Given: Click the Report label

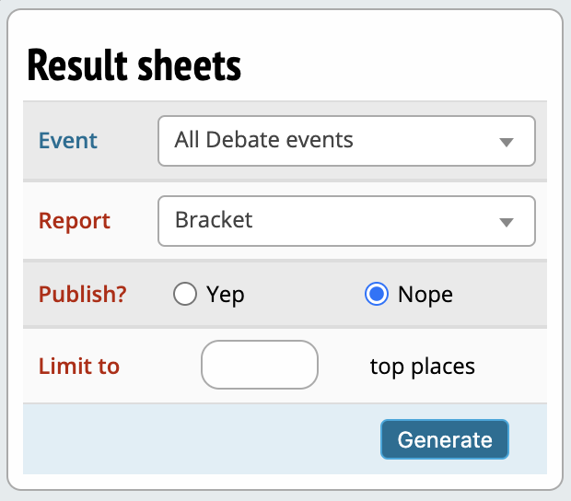Looking at the screenshot, I should (x=74, y=221).
